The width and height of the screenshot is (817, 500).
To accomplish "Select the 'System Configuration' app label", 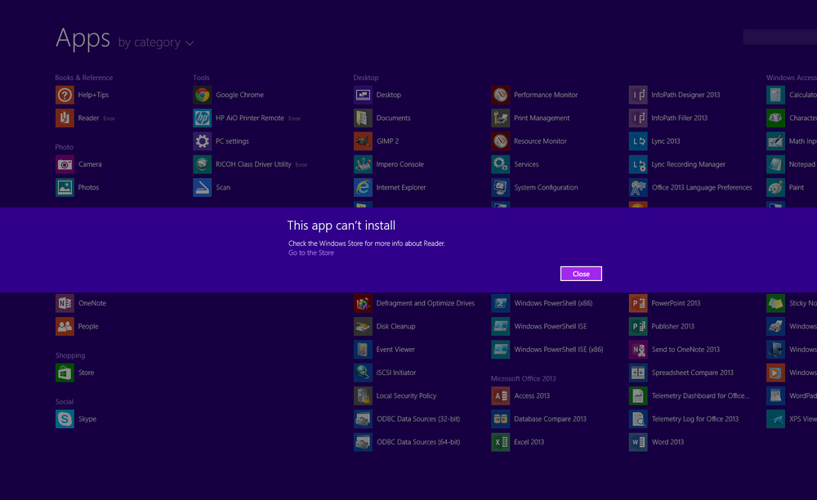I will (x=546, y=188).
